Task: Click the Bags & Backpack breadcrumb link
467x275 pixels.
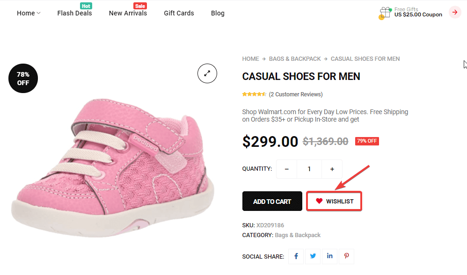Action: [x=295, y=59]
